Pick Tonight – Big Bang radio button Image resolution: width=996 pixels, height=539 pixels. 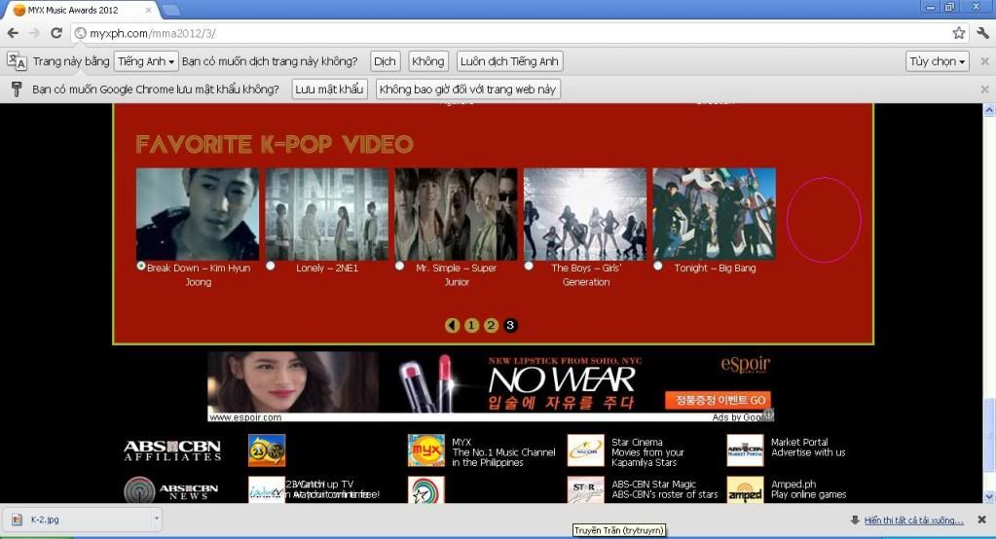pos(658,266)
